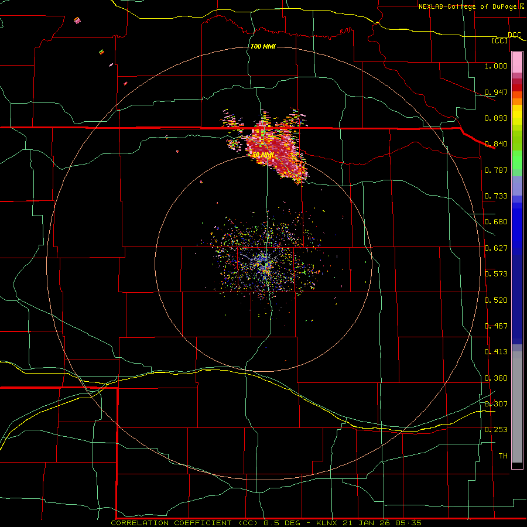Click the clutter center at the radar site
This screenshot has width=527, height=527.
click(265, 263)
